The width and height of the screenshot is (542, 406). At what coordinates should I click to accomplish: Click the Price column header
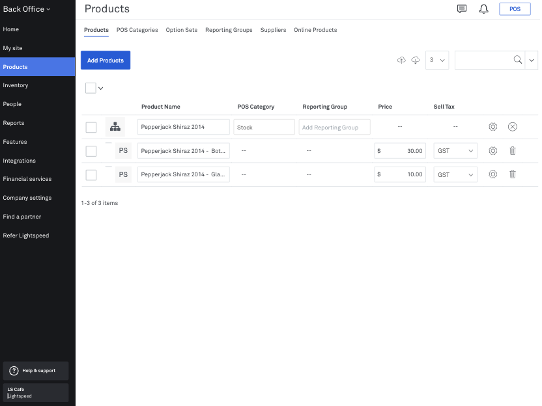click(385, 107)
